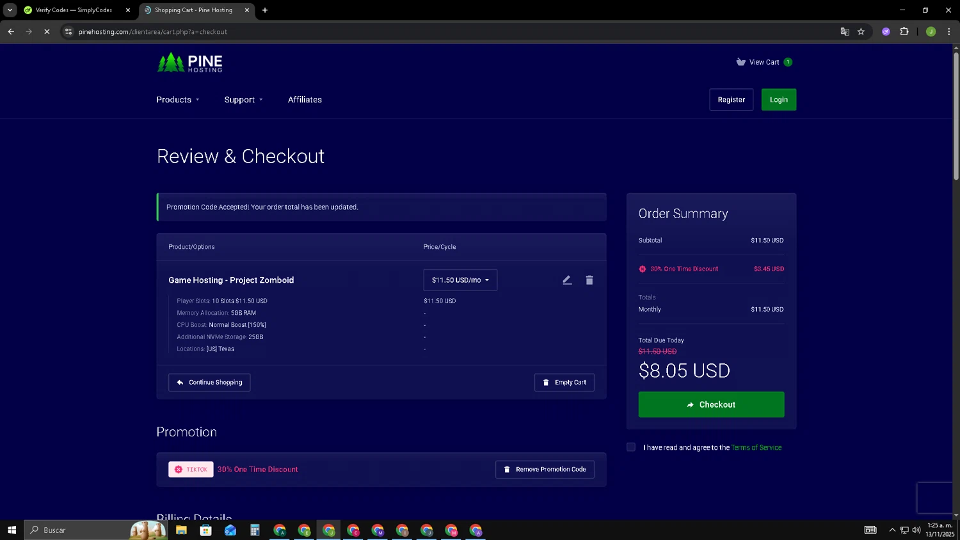Open site information icon in address bar

click(x=68, y=31)
